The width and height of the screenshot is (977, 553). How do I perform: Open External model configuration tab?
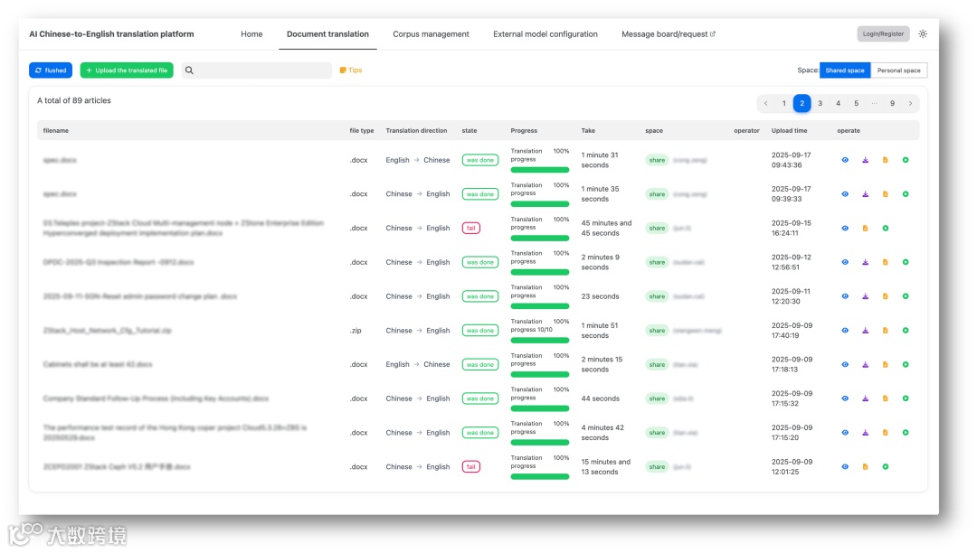point(545,34)
